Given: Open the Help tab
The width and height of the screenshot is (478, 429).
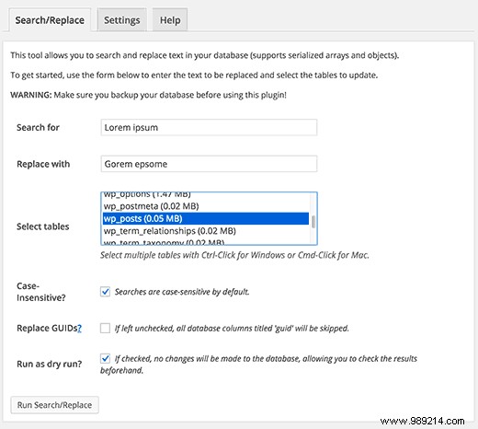Looking at the screenshot, I should 170,20.
